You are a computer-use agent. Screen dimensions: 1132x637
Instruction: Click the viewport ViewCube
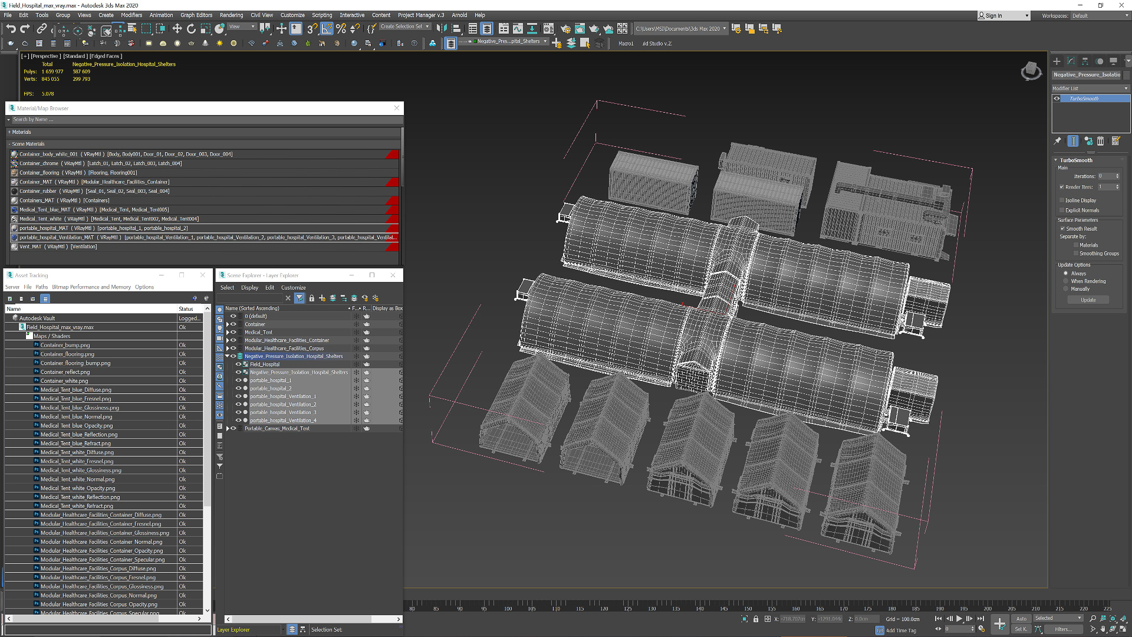(x=1031, y=71)
